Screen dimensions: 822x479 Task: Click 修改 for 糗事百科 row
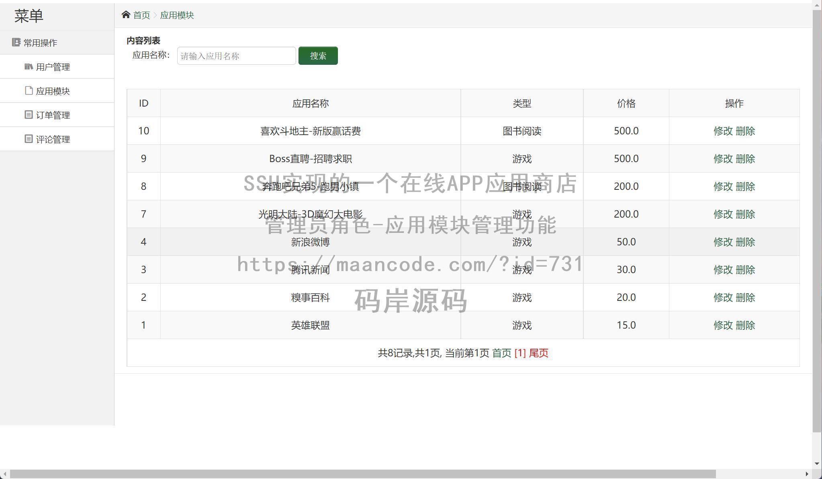tap(723, 298)
